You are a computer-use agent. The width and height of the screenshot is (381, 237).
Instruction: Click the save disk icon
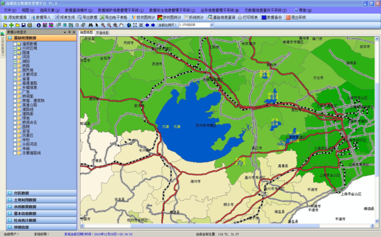point(24,25)
